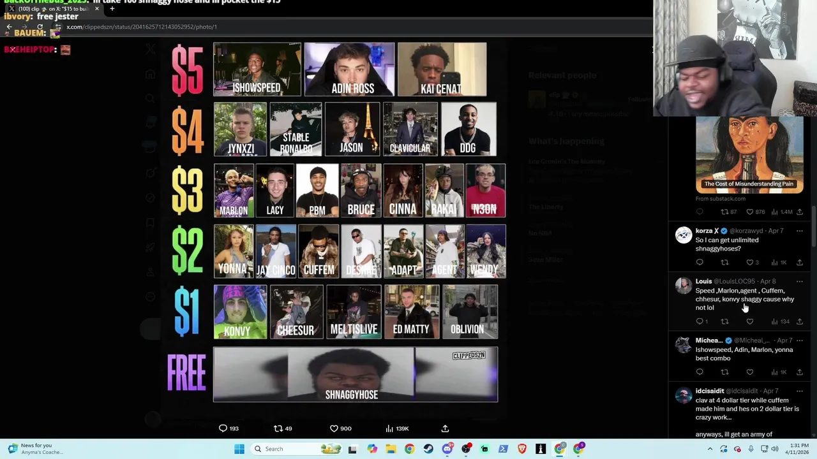
Task: Click the replies panel scrollbar
Action: (x=813, y=226)
